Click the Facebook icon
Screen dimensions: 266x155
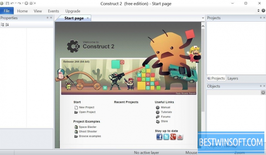159,136
